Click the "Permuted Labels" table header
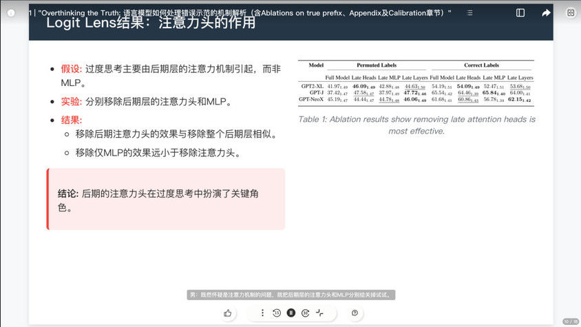Image resolution: width=581 pixels, height=327 pixels. pyautogui.click(x=377, y=65)
